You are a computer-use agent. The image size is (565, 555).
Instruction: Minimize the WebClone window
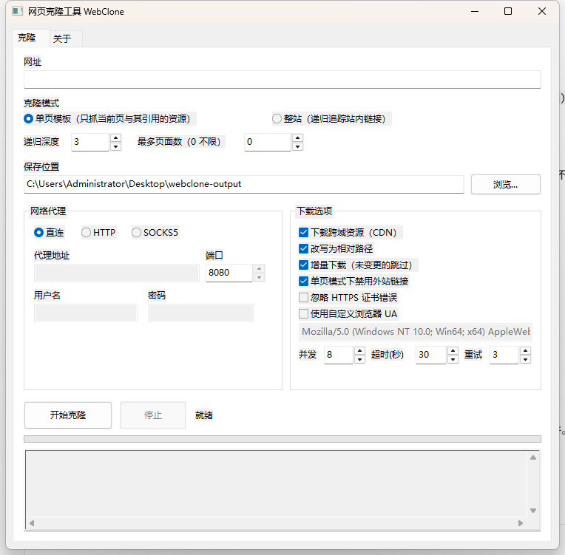[475, 12]
